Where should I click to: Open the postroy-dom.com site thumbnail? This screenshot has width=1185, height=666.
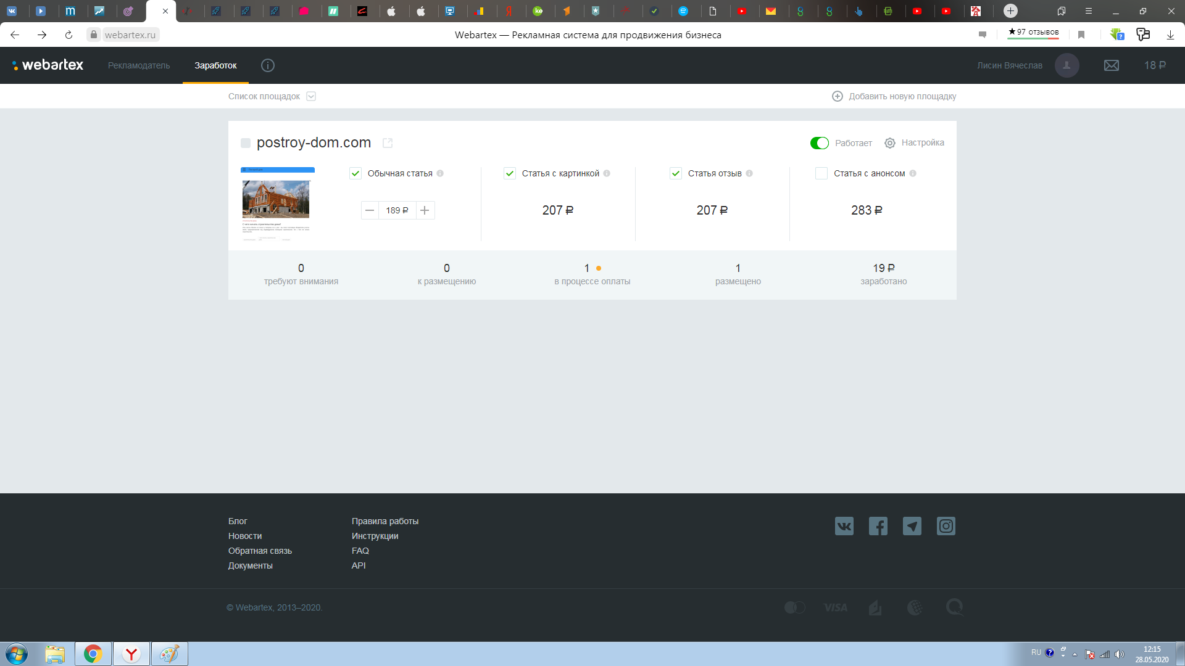click(x=277, y=203)
